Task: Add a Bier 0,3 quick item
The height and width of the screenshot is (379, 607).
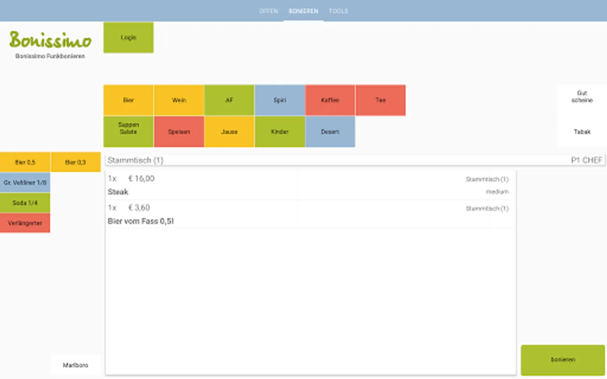Action: 75,162
